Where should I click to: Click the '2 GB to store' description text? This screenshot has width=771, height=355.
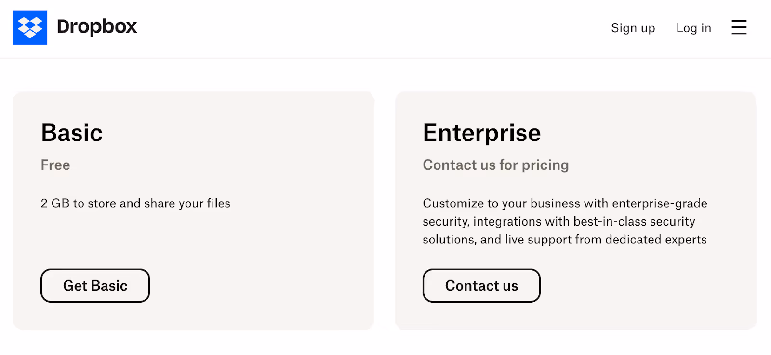(x=135, y=203)
